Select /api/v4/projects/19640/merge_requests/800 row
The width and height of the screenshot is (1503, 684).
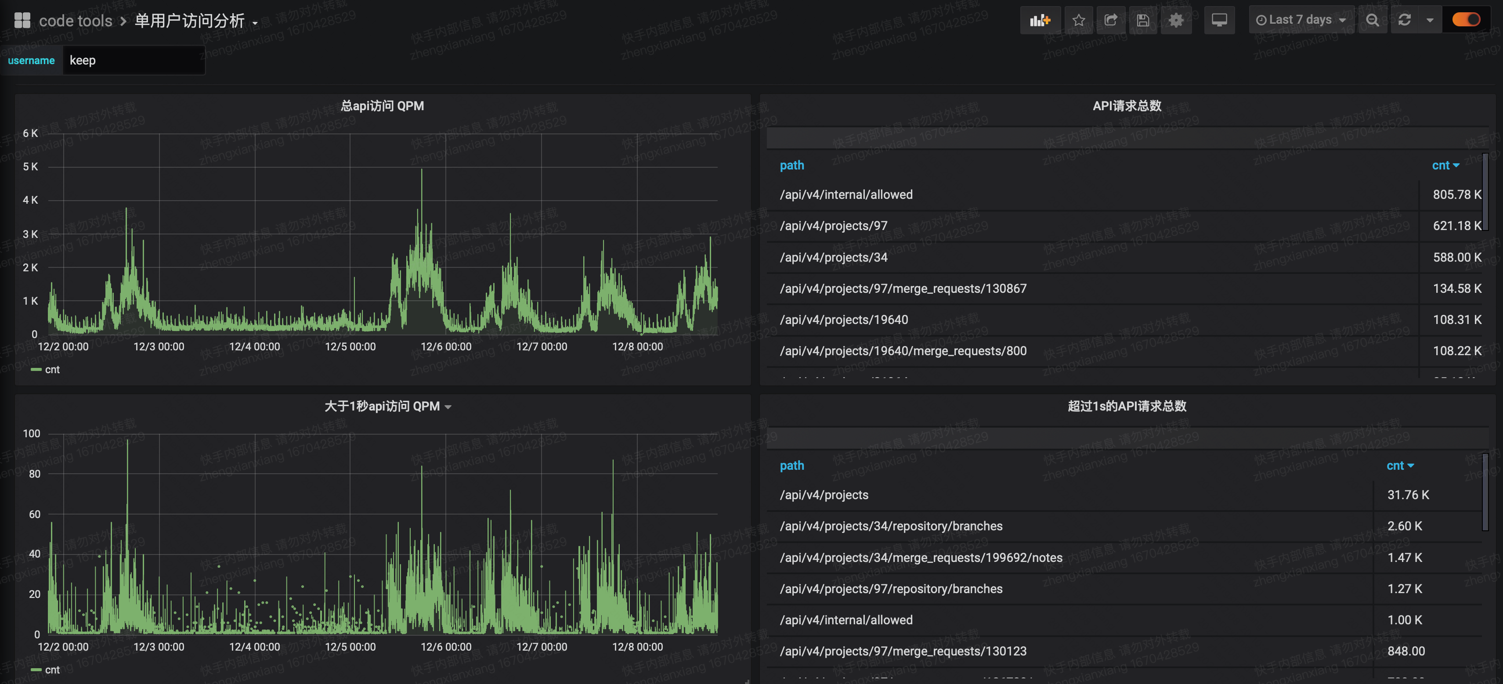1124,351
